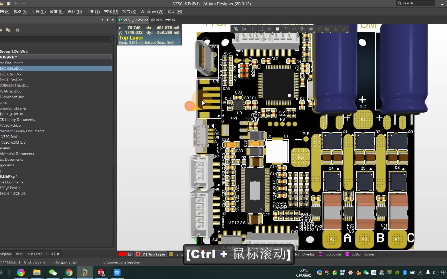Open the 布线 (Route) menu

point(111,12)
